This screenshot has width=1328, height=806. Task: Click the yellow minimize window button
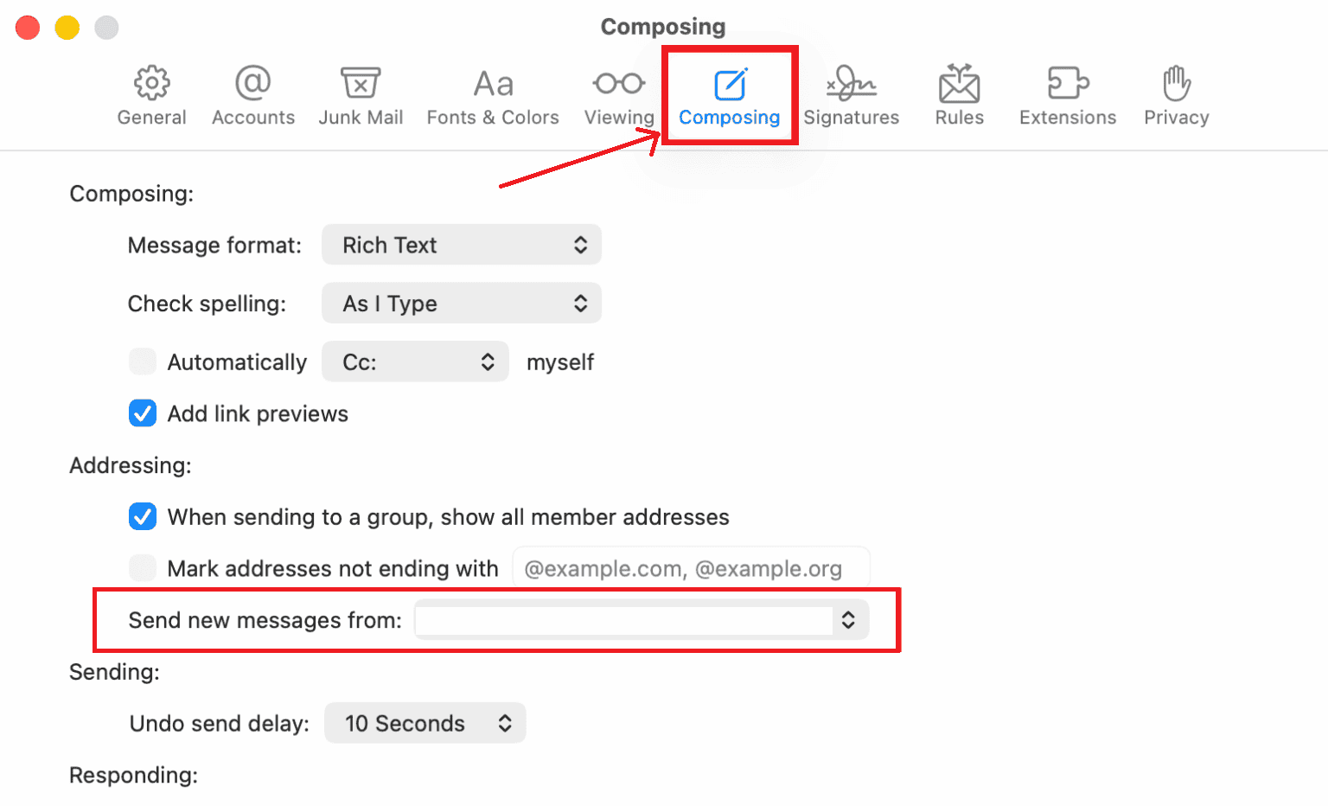tap(67, 28)
